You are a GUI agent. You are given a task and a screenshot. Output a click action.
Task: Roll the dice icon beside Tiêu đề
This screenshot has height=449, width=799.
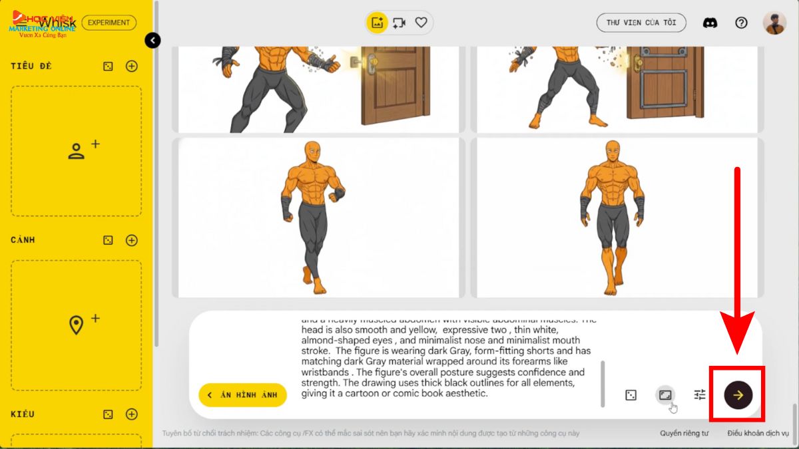click(108, 66)
